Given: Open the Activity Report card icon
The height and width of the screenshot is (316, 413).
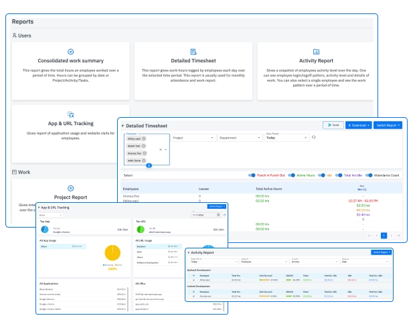Looking at the screenshot, I should click(x=316, y=52).
